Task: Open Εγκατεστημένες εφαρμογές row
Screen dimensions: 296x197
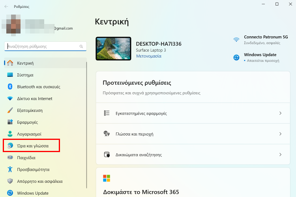Action: point(193,113)
